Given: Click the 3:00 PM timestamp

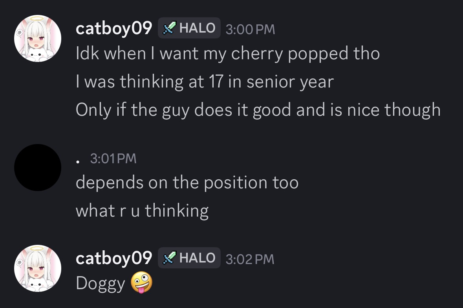Looking at the screenshot, I should coord(250,29).
